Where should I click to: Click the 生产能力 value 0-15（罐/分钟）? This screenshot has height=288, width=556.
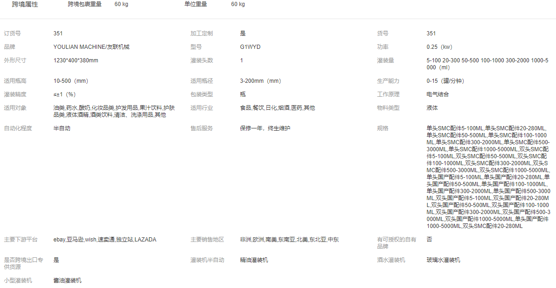[x=445, y=81]
